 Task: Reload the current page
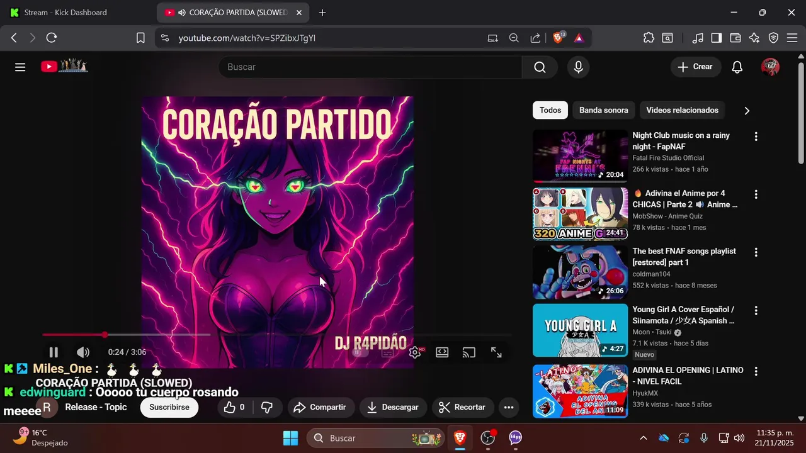52,38
